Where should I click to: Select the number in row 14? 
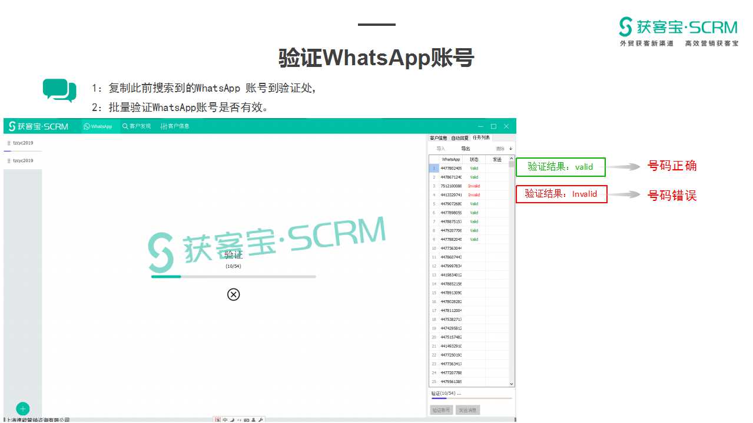(451, 284)
